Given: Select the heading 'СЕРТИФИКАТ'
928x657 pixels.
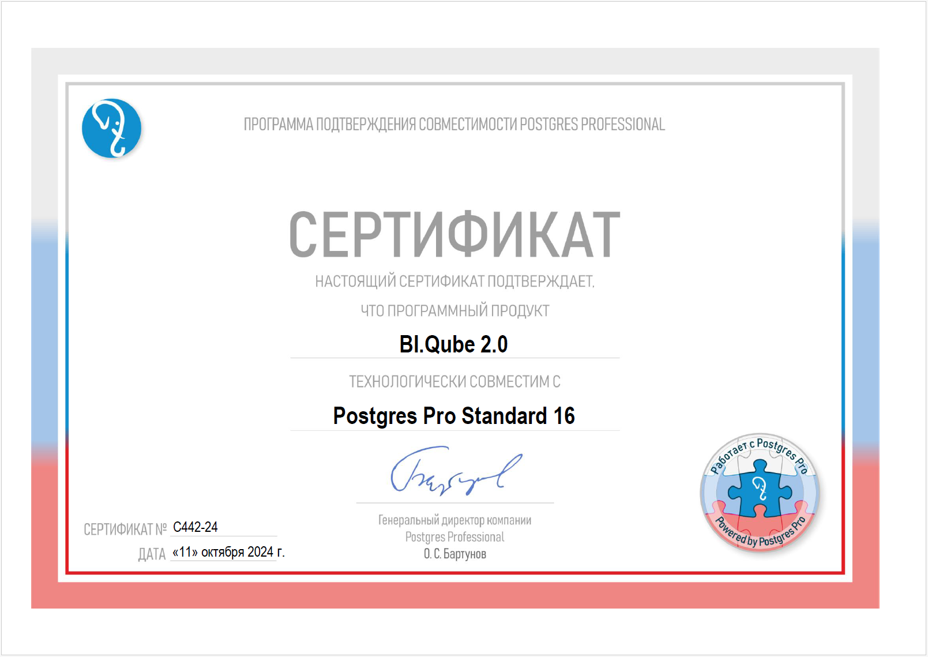Looking at the screenshot, I should click(454, 235).
